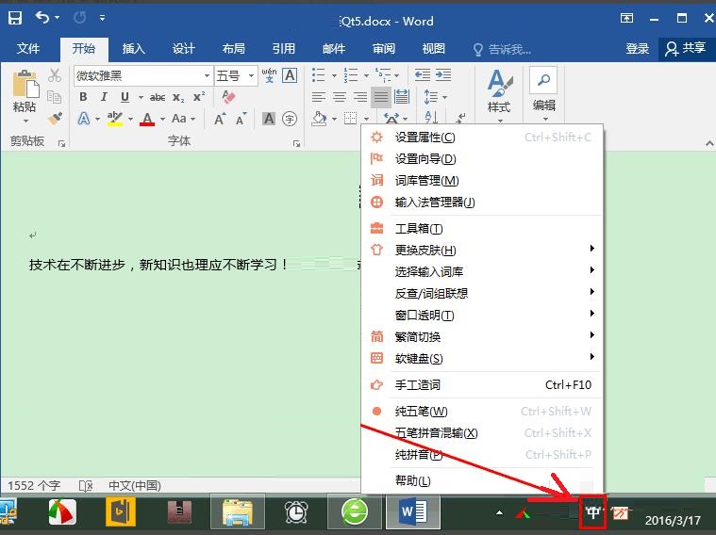Open the font size dropdown 五号

pyautogui.click(x=251, y=75)
